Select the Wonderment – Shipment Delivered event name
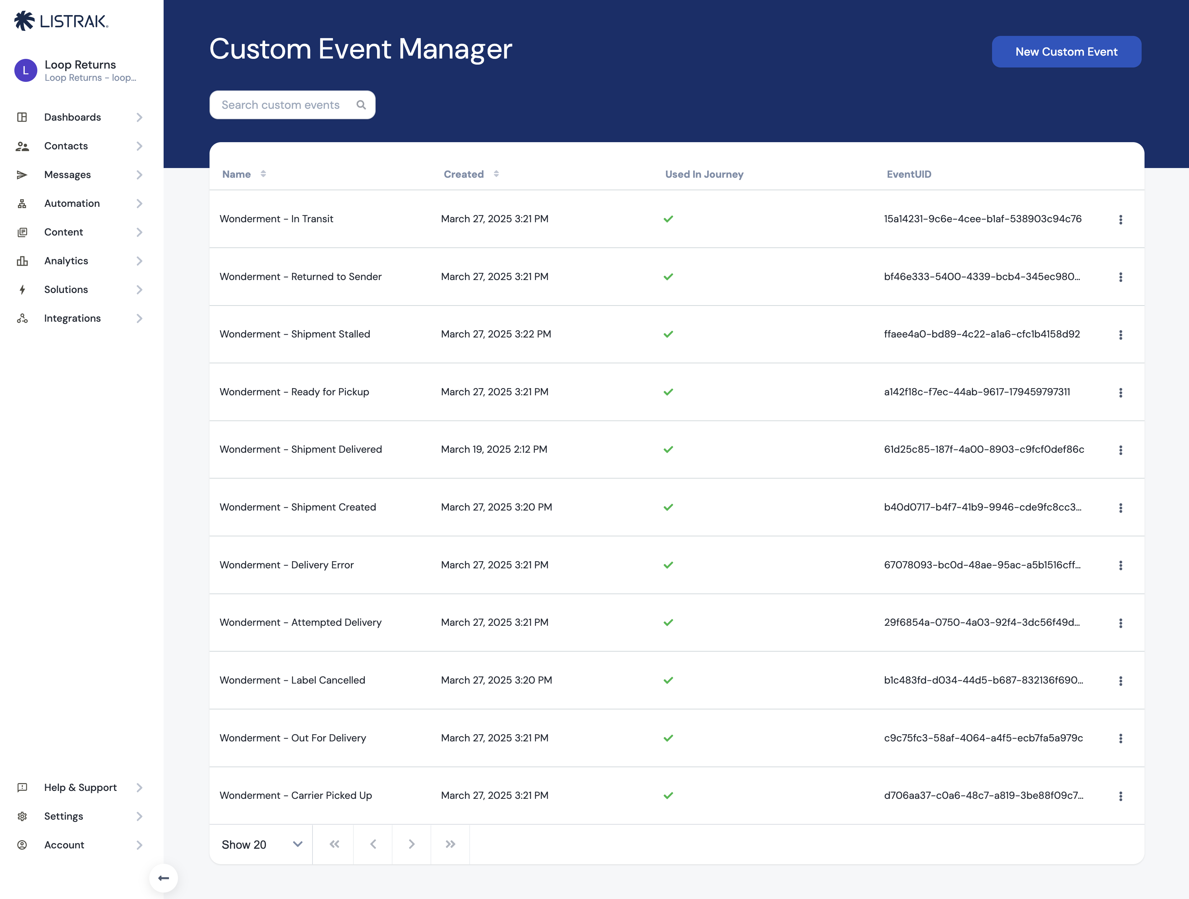The height and width of the screenshot is (899, 1189). [300, 450]
